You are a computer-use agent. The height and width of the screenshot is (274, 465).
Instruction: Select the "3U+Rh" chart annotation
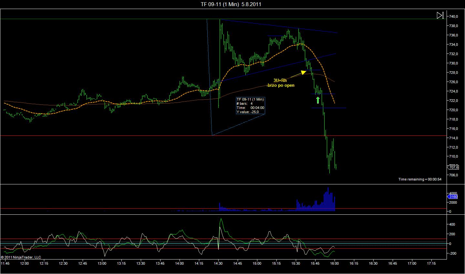(x=280, y=80)
